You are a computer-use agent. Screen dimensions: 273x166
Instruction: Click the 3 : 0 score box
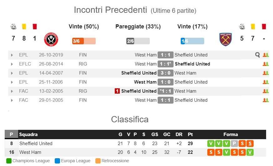point(165,73)
